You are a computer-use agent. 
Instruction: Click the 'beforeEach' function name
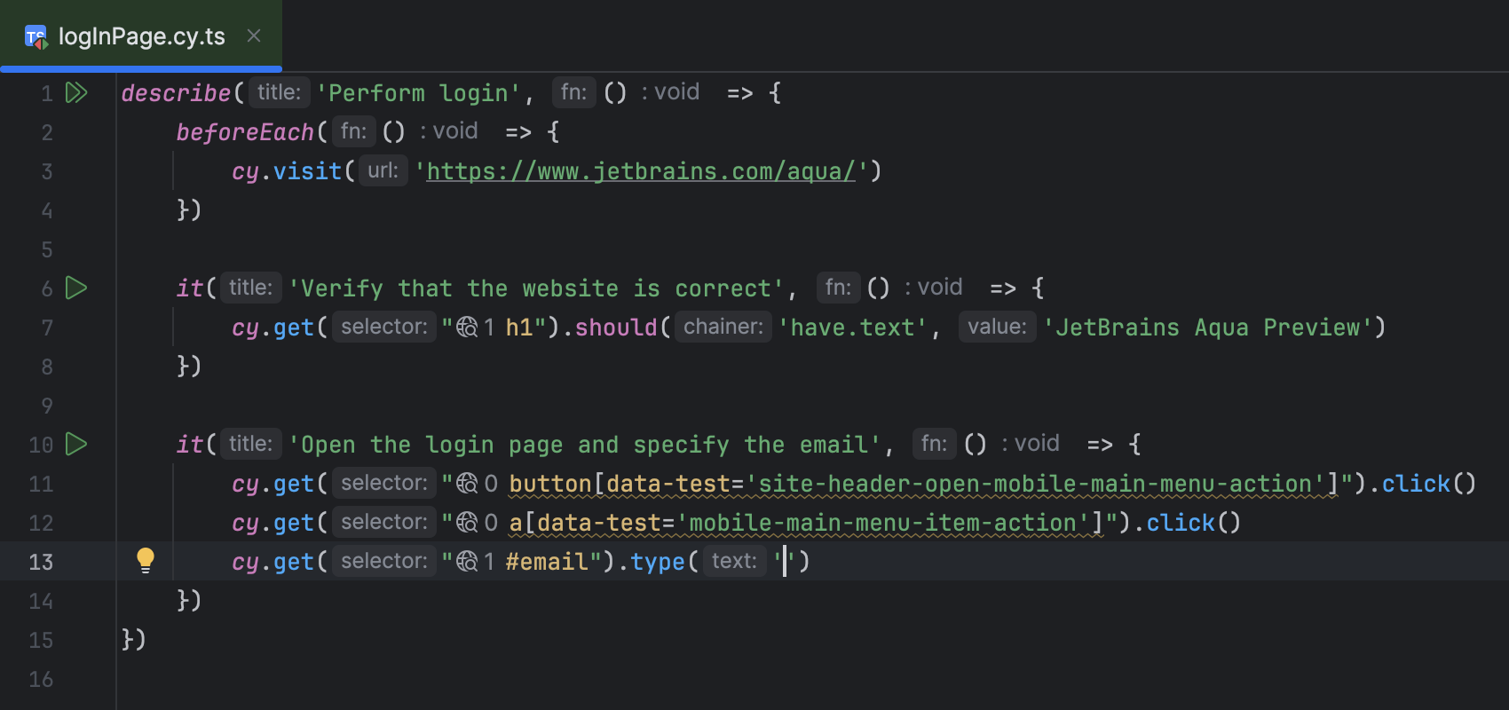tap(244, 132)
